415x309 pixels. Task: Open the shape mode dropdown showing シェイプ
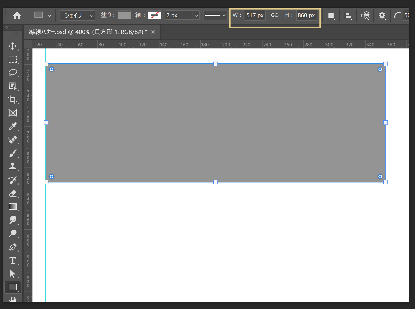tap(77, 15)
